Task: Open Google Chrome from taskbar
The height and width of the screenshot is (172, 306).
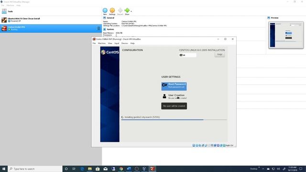Action: [x=121, y=169]
